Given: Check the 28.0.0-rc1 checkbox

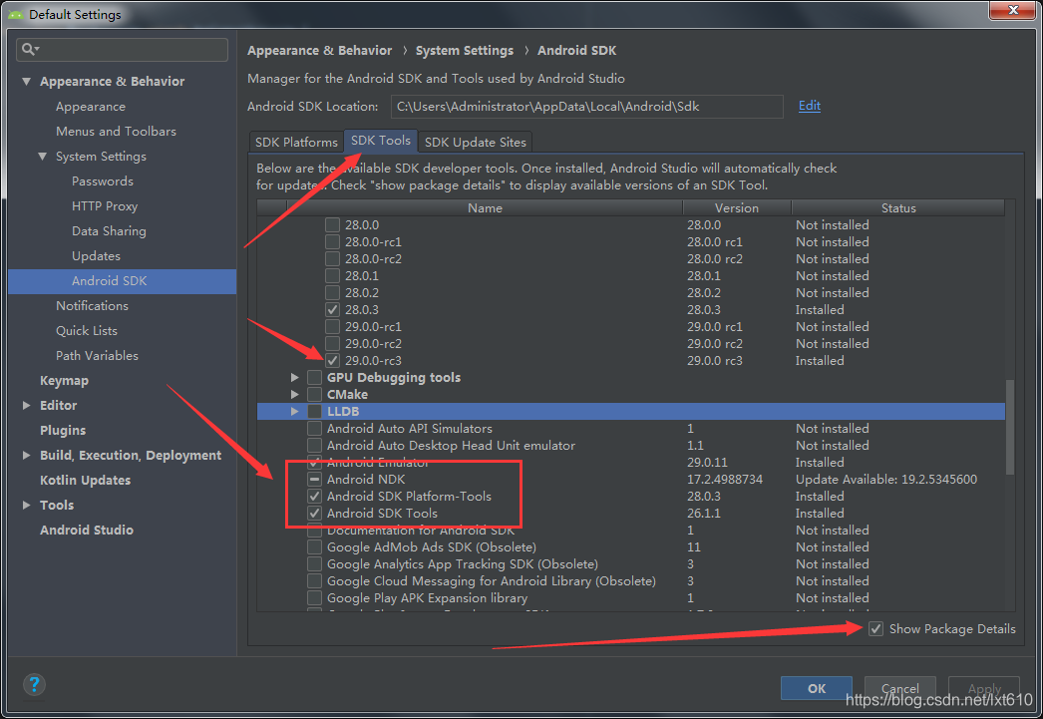Looking at the screenshot, I should 333,242.
